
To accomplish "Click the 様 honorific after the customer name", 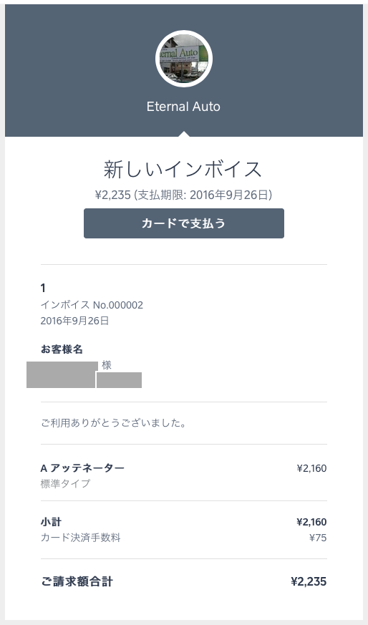I will point(107,365).
